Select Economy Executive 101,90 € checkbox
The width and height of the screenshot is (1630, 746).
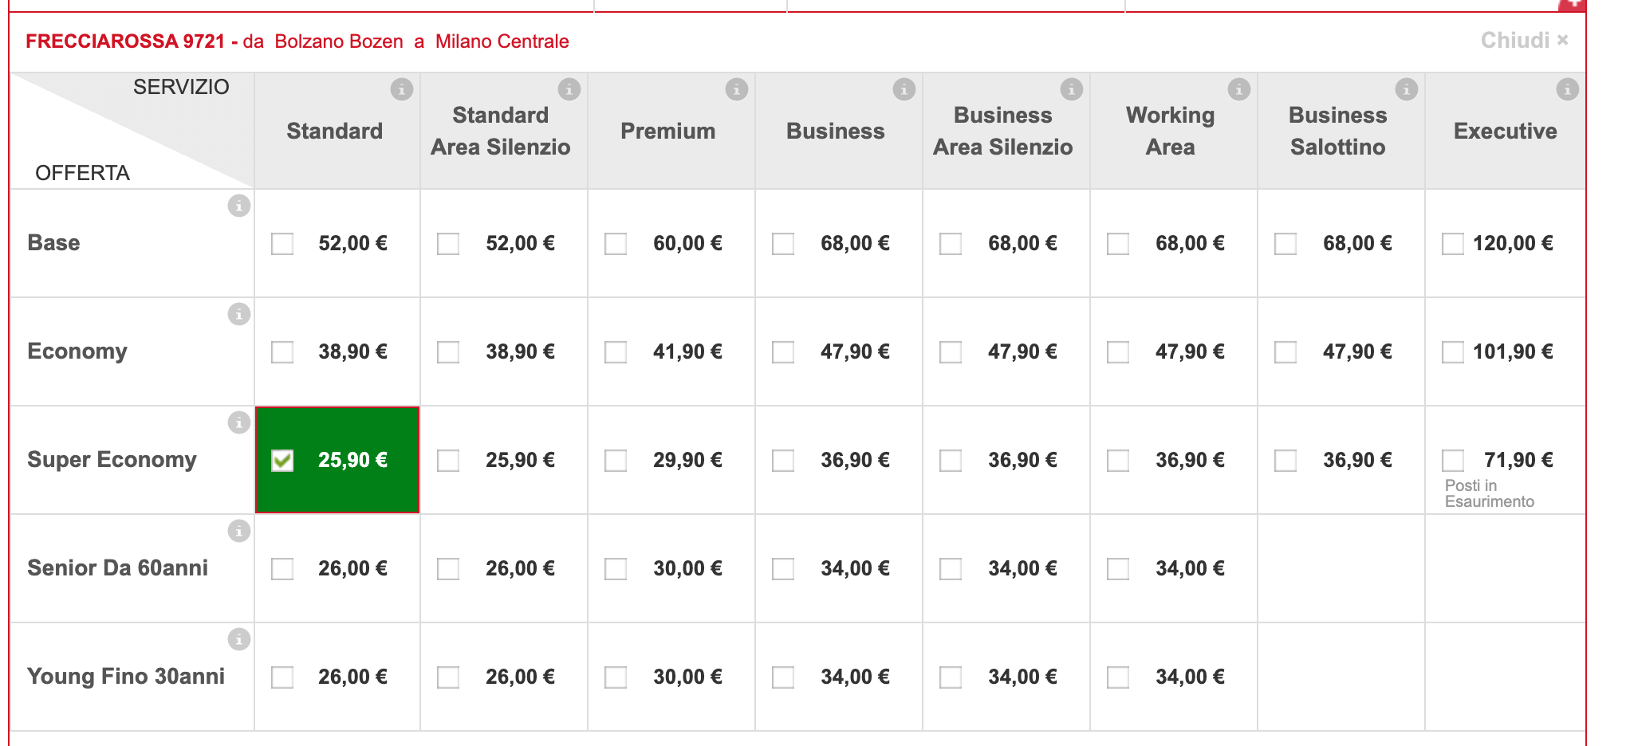(1453, 352)
